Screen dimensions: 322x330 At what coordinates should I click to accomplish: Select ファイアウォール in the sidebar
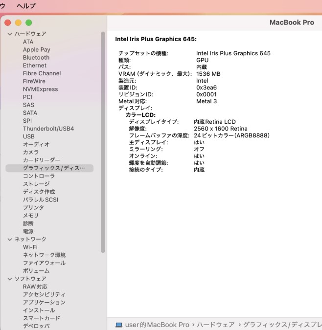(44, 263)
